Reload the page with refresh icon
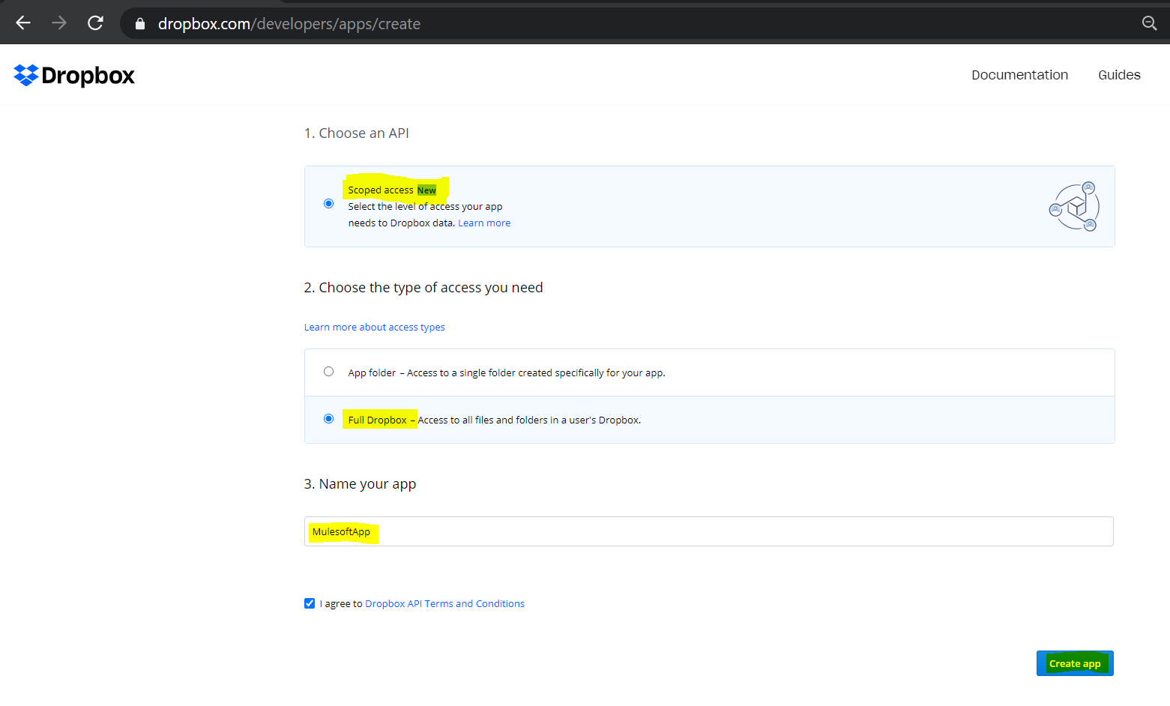The height and width of the screenshot is (706, 1170). [95, 23]
